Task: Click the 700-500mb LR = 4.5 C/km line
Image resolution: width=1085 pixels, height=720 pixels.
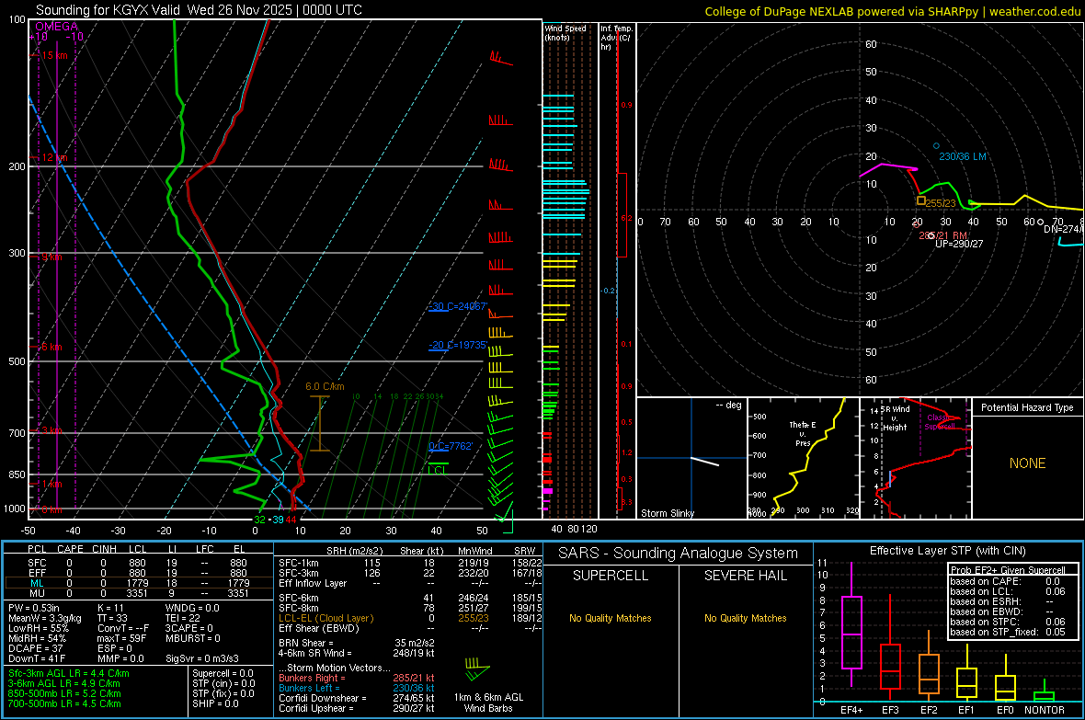Action: tap(64, 703)
